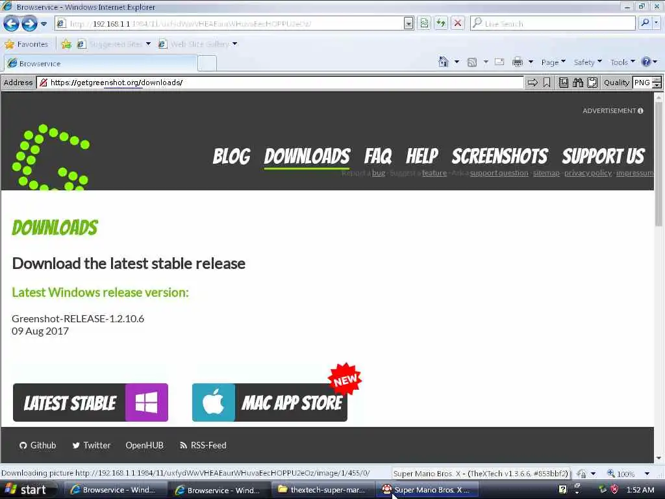This screenshot has height=499, width=665.
Task: Open the HELP navigation item
Action: point(421,156)
